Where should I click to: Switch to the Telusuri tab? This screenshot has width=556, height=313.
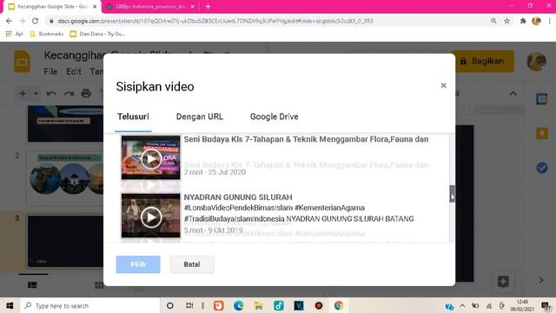(133, 117)
